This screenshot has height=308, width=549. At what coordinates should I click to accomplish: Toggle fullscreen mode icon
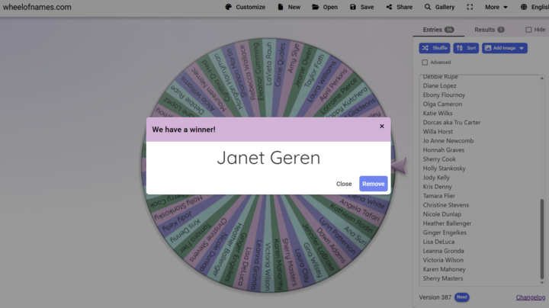(x=470, y=7)
